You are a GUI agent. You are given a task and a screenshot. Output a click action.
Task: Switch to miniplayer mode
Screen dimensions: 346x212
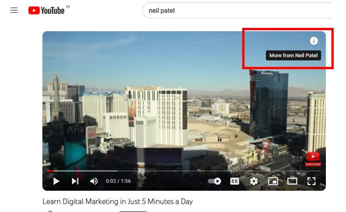[273, 181]
